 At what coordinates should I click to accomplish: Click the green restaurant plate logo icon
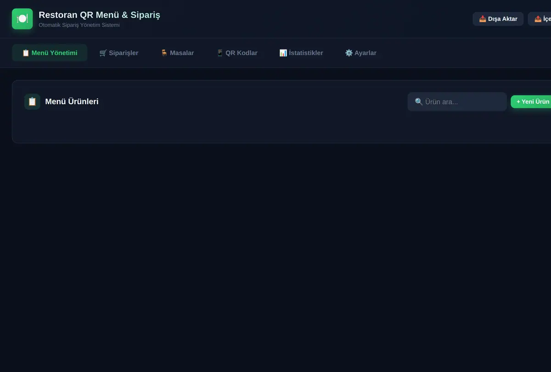point(22,19)
